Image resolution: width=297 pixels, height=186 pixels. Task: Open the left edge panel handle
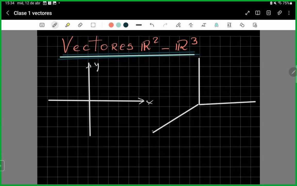point(2,166)
